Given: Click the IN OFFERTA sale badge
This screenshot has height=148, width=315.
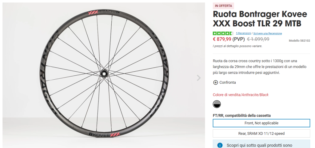Looking at the screenshot, I should pyautogui.click(x=223, y=6).
